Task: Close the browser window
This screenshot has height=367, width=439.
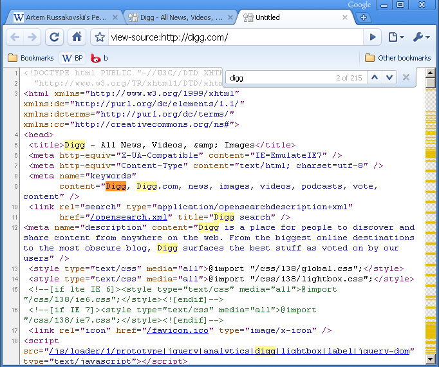Action: [x=422, y=5]
